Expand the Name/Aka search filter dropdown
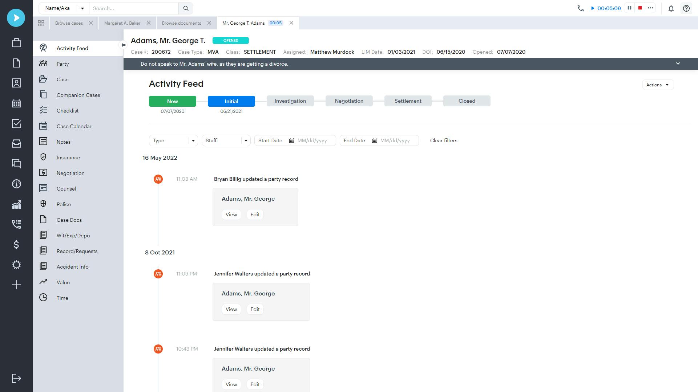This screenshot has height=392, width=698. pyautogui.click(x=82, y=8)
